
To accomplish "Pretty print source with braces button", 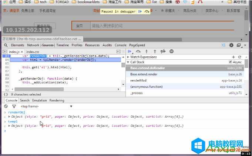I will pyautogui.click(x=6, y=94).
